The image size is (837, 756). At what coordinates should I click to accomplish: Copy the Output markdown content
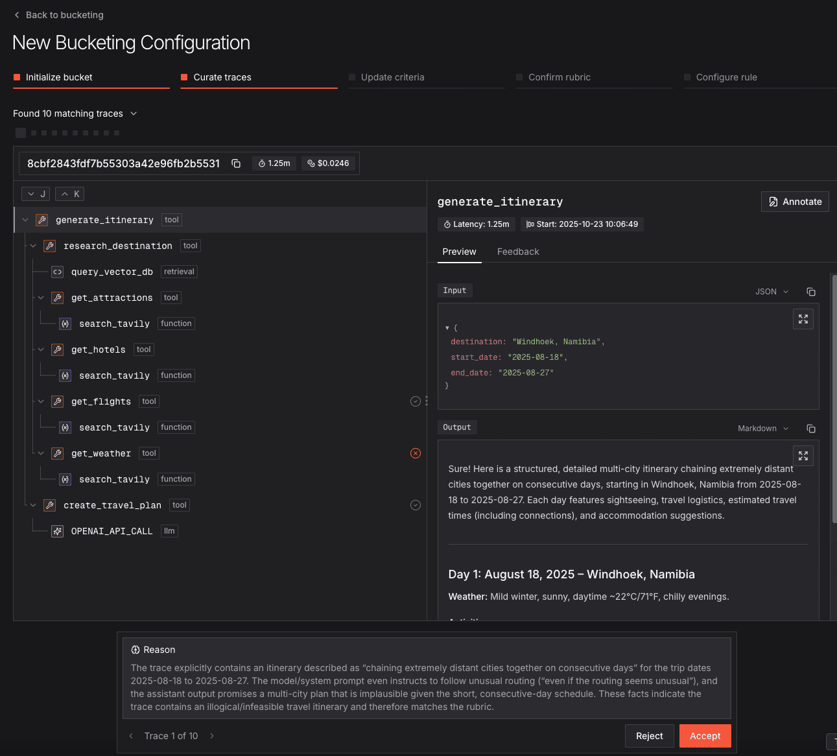pyautogui.click(x=810, y=429)
